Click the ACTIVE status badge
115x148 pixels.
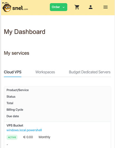[x=12, y=137]
